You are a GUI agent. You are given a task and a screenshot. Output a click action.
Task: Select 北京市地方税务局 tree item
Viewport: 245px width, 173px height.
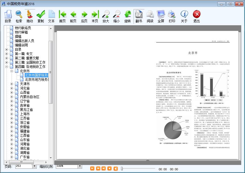click(x=36, y=80)
